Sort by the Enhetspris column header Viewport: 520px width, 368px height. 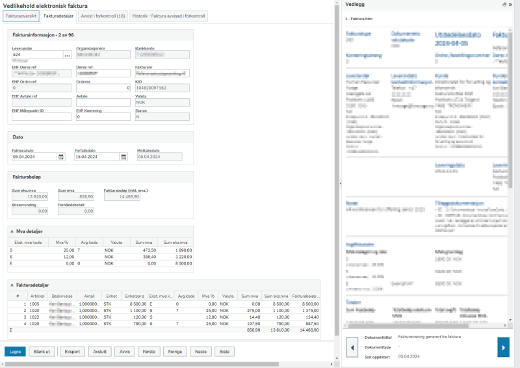tap(135, 296)
